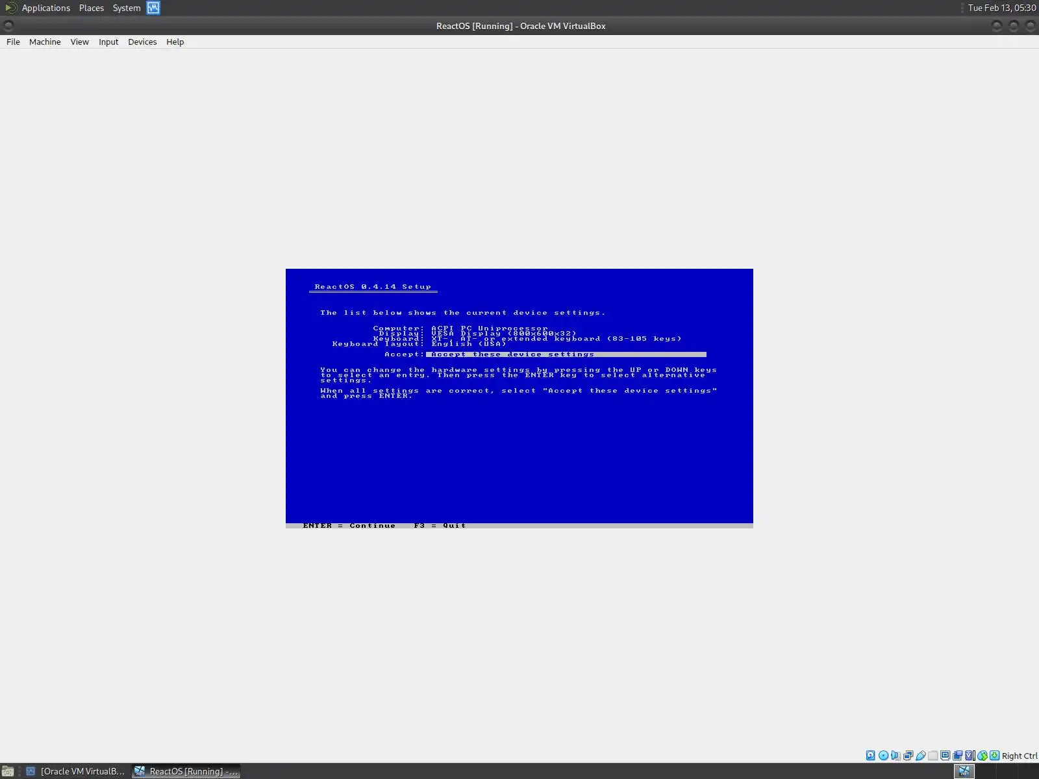Open the Devices menu

coord(142,42)
